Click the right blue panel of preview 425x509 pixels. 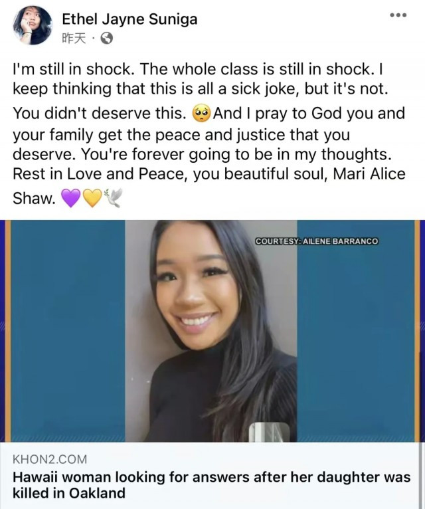[x=356, y=331]
